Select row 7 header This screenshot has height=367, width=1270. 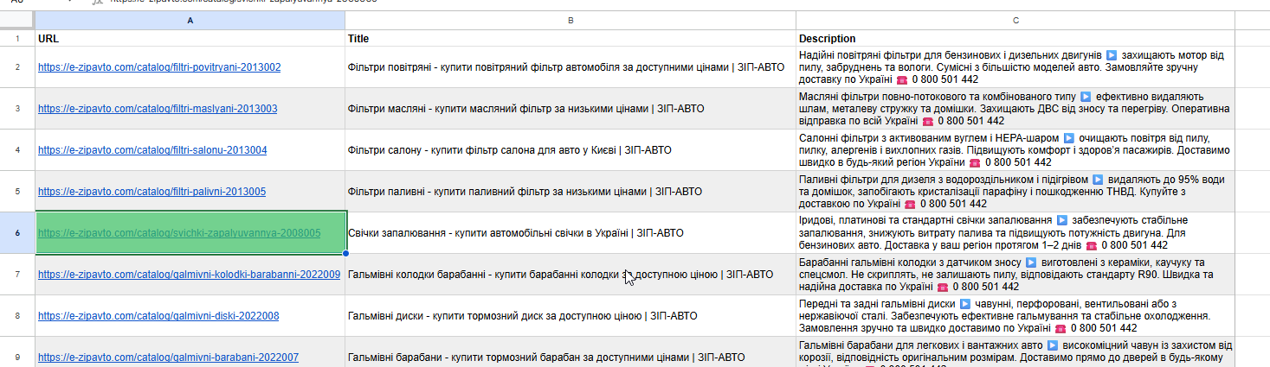coord(17,275)
